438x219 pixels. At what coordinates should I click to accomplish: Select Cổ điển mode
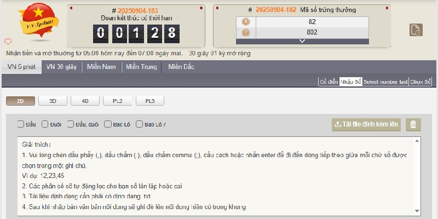[x=329, y=82]
